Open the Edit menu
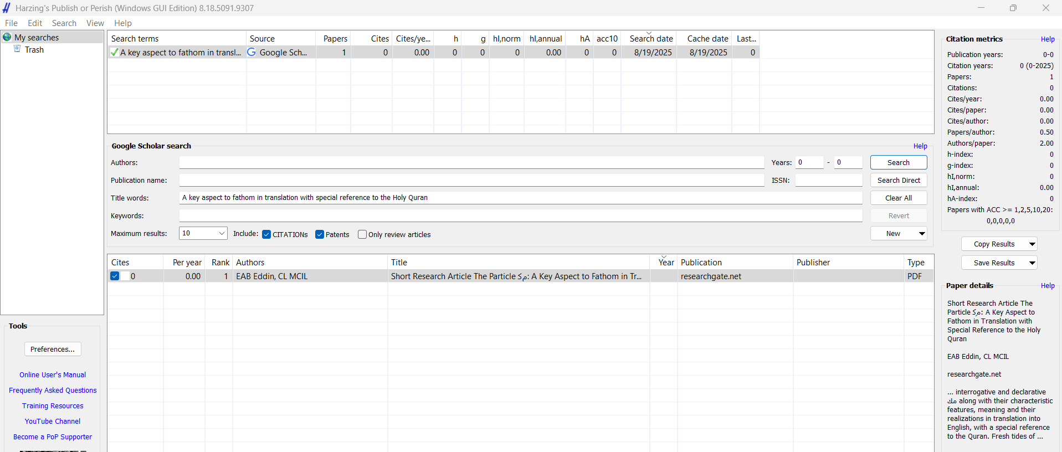Image resolution: width=1062 pixels, height=452 pixels. click(35, 23)
